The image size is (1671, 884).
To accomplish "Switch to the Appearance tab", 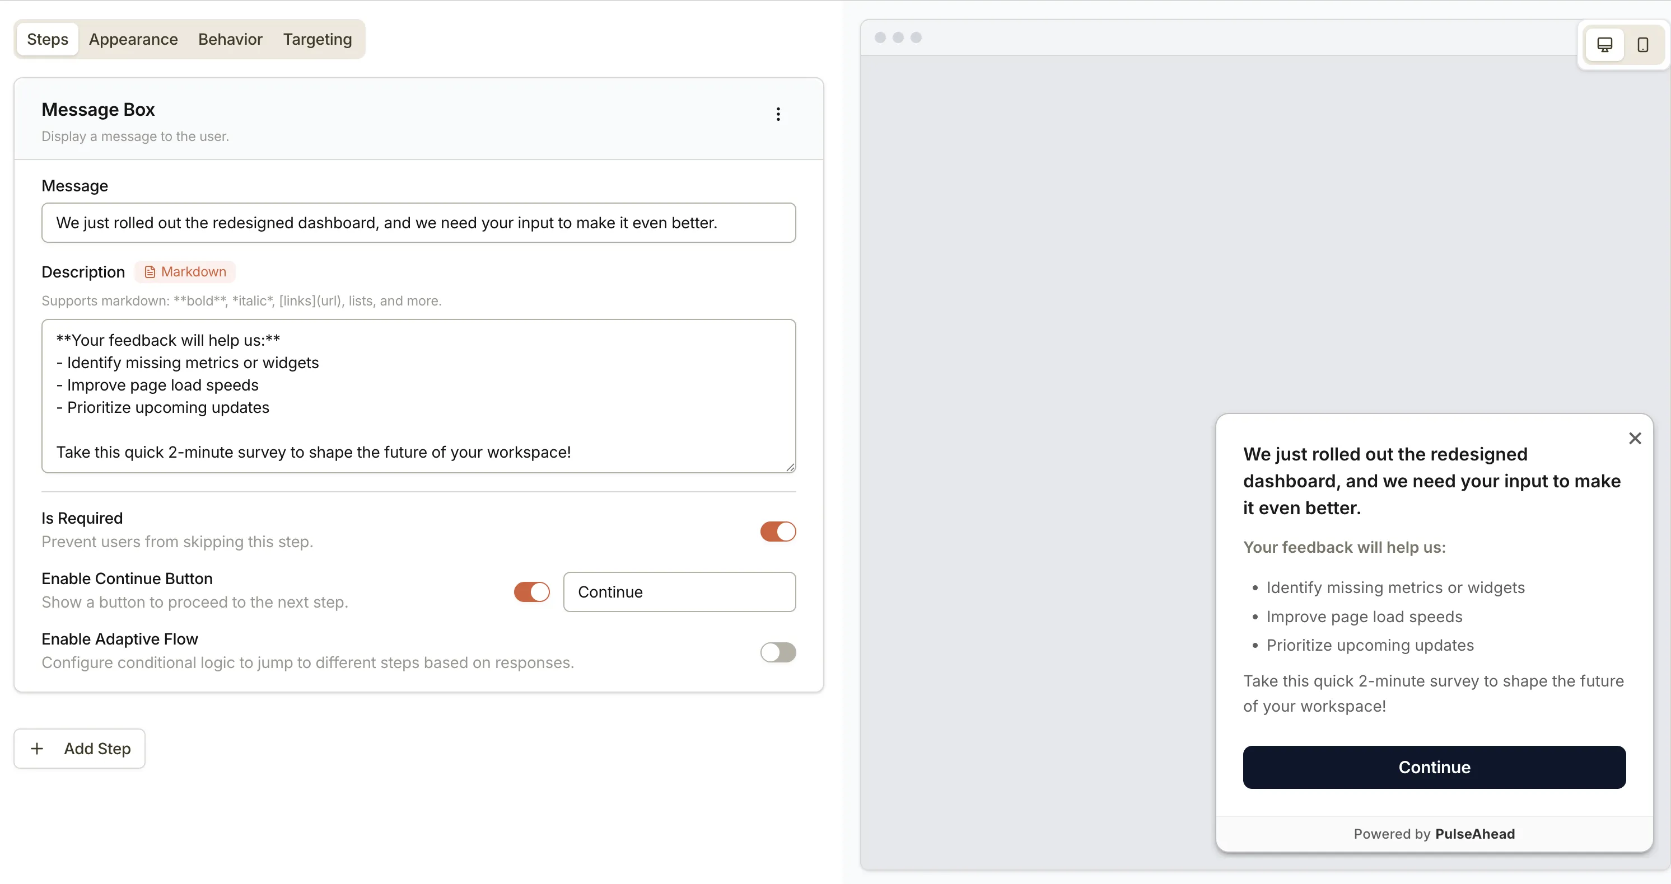I will click(133, 39).
